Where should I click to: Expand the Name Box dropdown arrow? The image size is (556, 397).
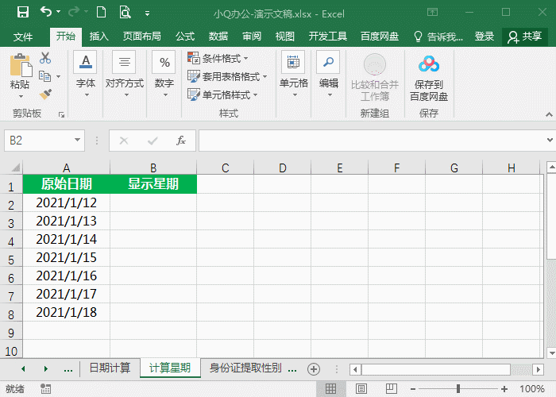pyautogui.click(x=77, y=141)
